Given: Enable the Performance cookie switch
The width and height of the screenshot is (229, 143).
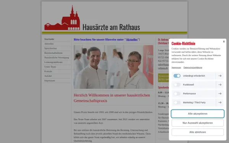Looking at the screenshot, I should [177, 93].
